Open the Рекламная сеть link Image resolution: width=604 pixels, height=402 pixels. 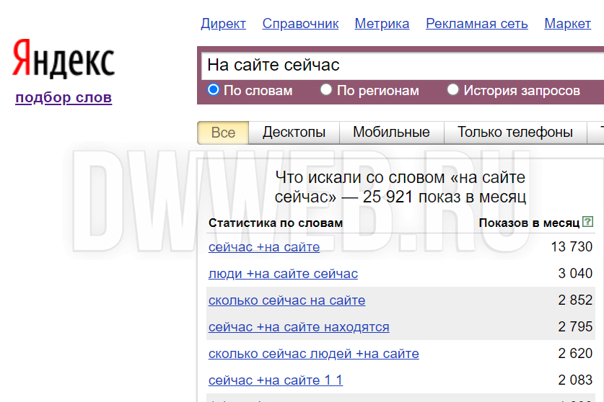(x=476, y=24)
